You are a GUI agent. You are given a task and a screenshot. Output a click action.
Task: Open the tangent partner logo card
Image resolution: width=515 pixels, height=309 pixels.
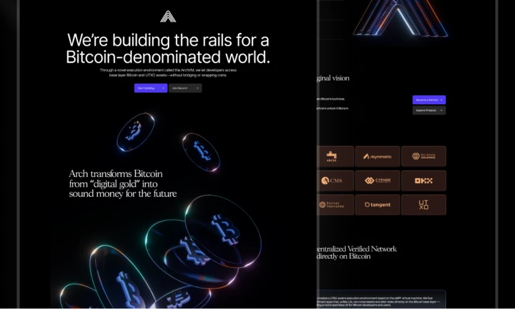tap(377, 205)
